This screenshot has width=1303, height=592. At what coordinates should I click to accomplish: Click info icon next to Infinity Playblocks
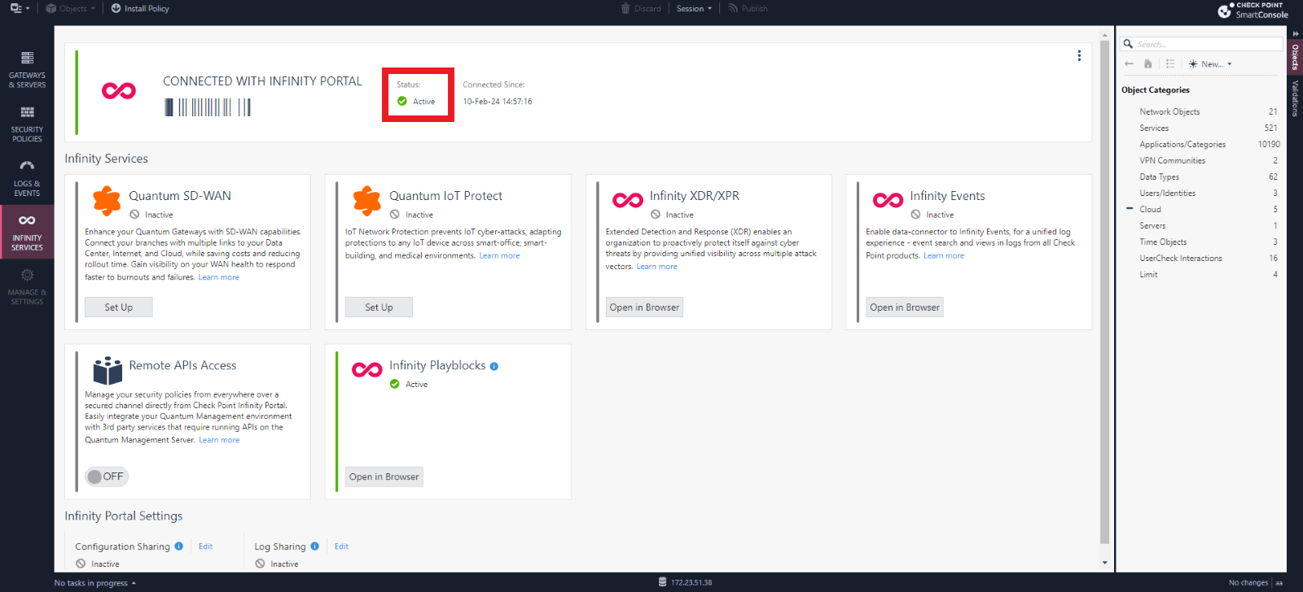pos(494,367)
